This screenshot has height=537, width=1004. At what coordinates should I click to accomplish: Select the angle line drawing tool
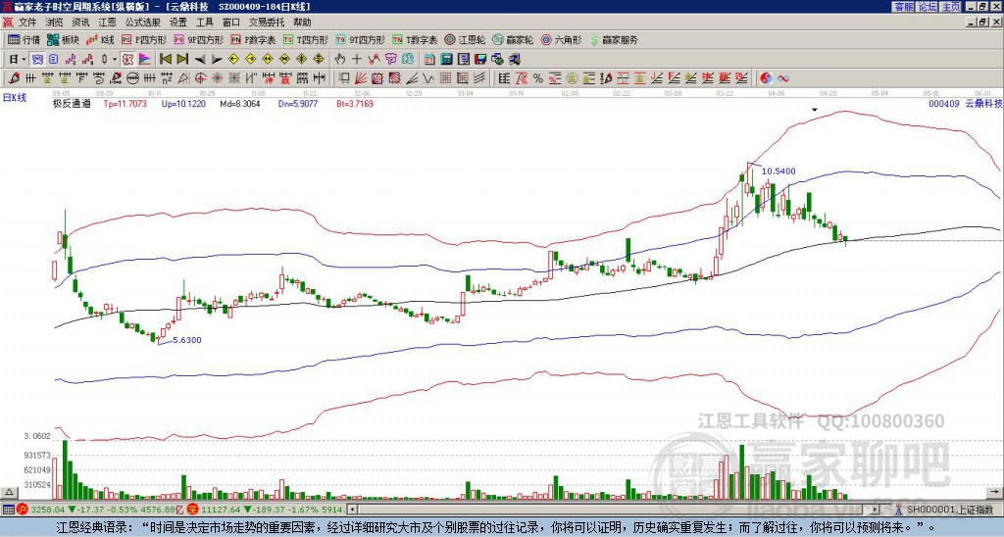click(413, 78)
